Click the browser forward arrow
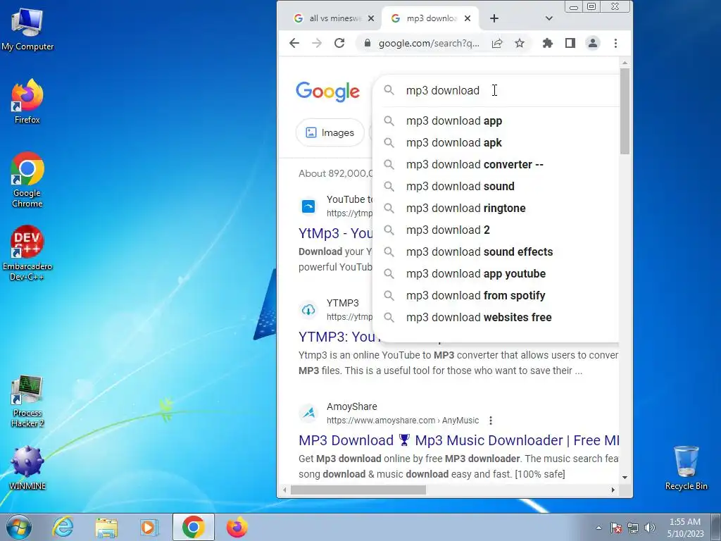Image resolution: width=721 pixels, height=541 pixels. point(317,43)
